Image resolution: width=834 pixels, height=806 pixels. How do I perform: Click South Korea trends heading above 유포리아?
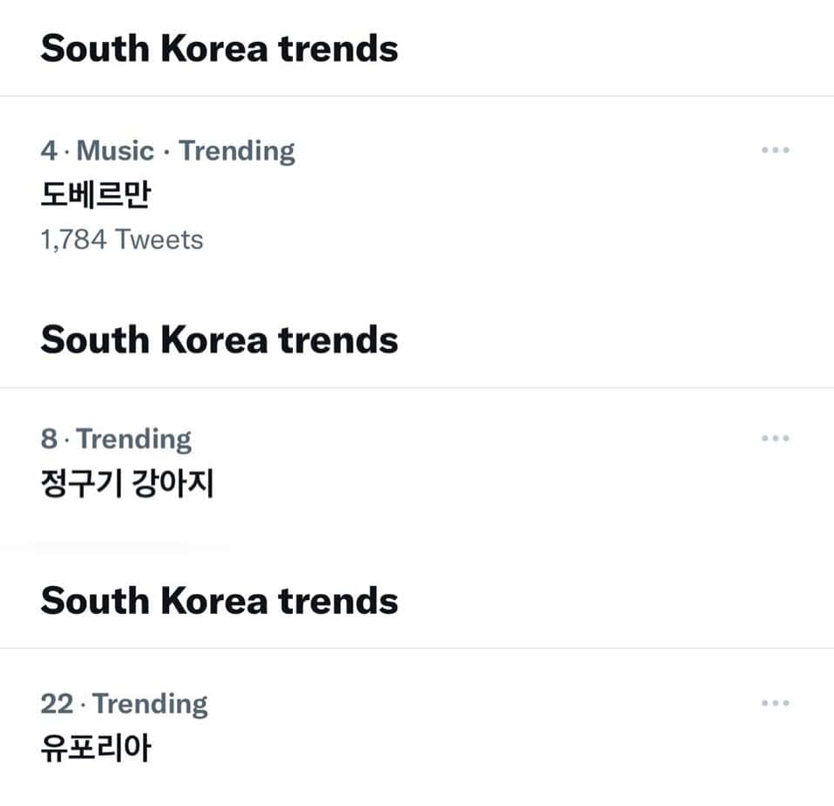(x=219, y=600)
